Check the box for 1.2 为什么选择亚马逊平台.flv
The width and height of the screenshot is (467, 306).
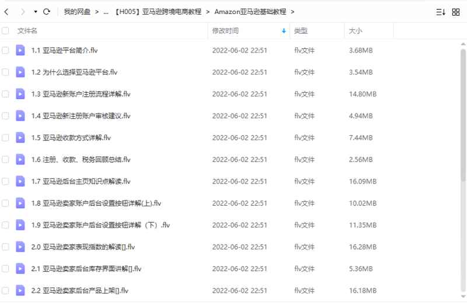(x=6, y=72)
